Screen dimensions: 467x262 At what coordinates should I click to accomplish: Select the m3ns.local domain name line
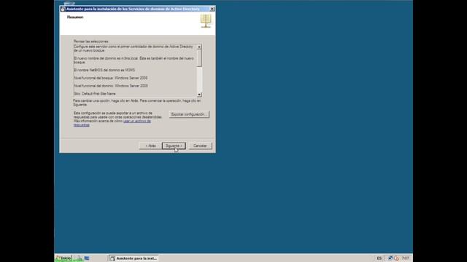(x=134, y=60)
